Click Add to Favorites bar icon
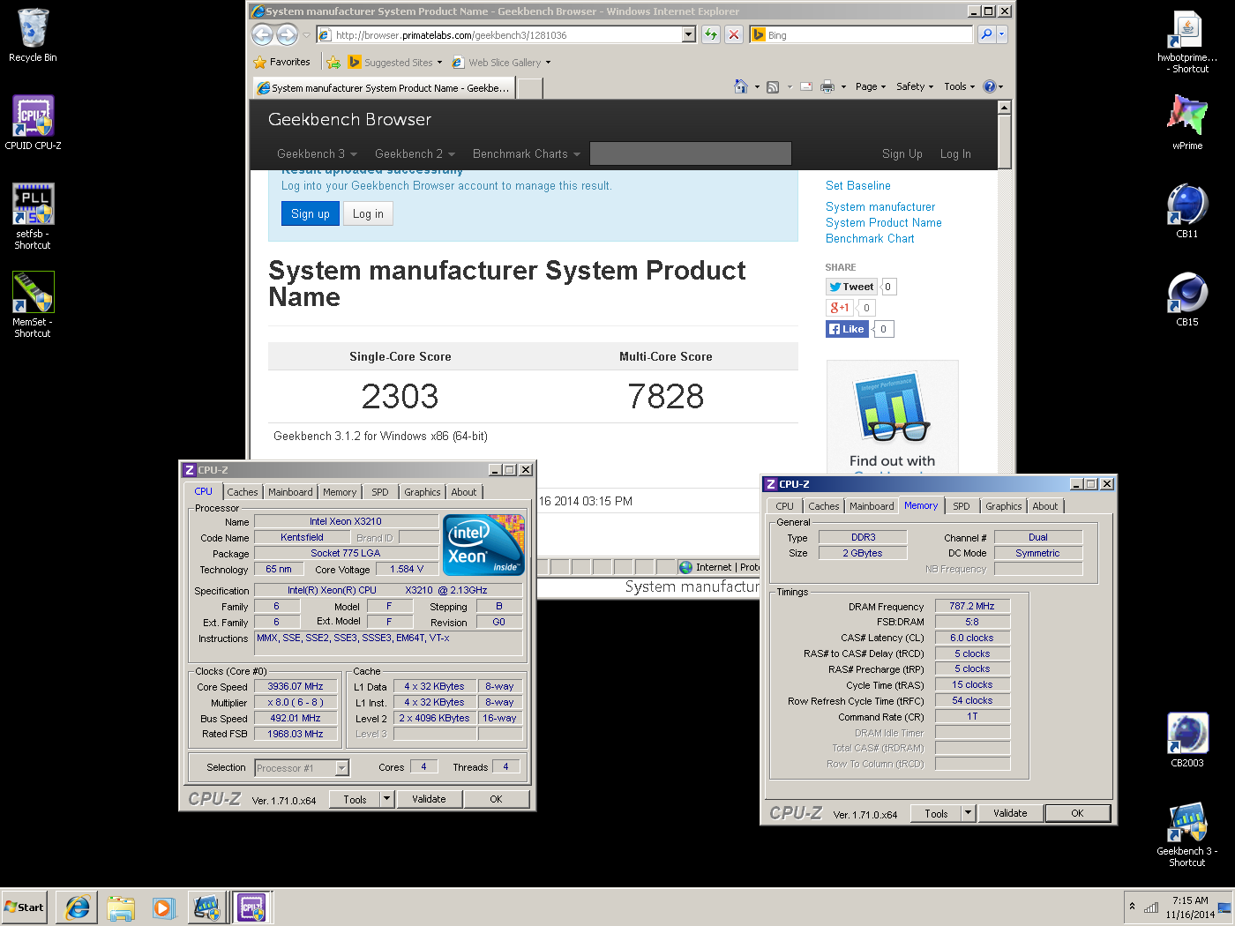The width and height of the screenshot is (1235, 926). [333, 63]
